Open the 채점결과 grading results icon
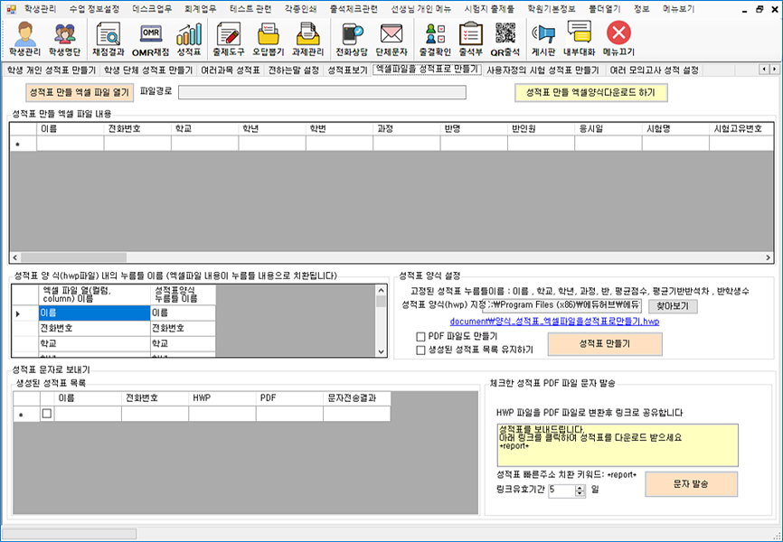Screen dimensions: 783x542 point(108,39)
